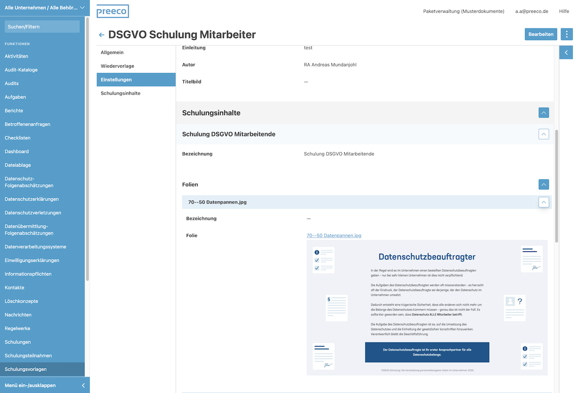Screen dimensions: 575x393
Task: Open the 70--50 Datenpannen.jpg file link
Action: pos(334,235)
